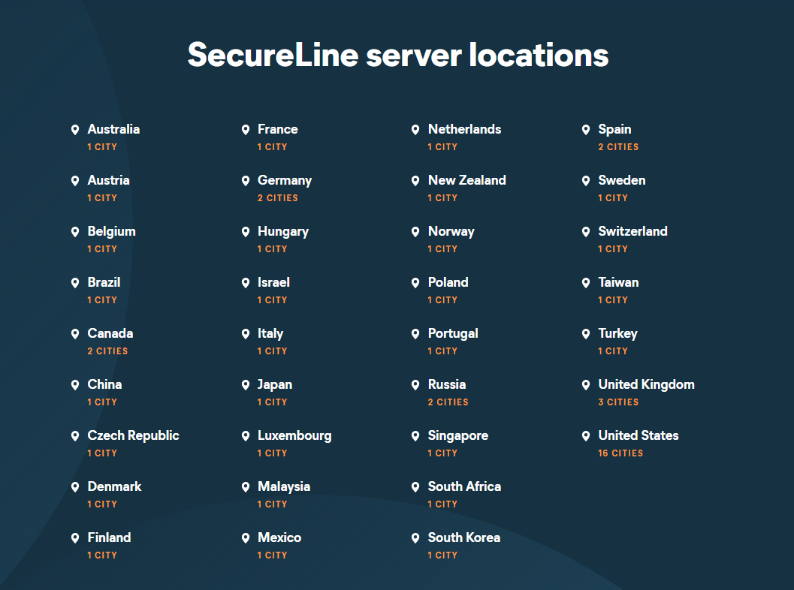The image size is (794, 590).
Task: Click 1 CITY under Brazil
Action: (x=101, y=300)
